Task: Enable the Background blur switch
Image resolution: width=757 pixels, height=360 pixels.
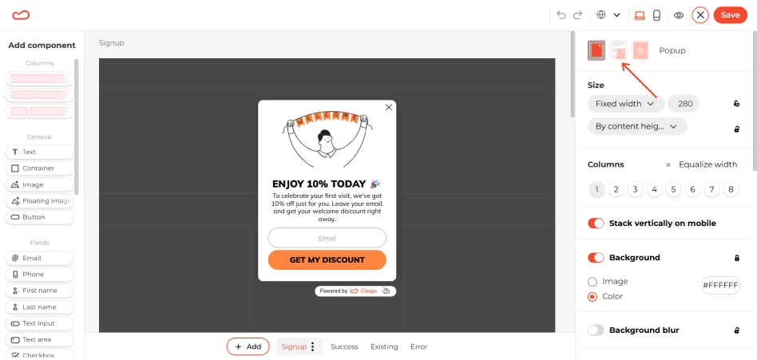Action: (x=596, y=330)
